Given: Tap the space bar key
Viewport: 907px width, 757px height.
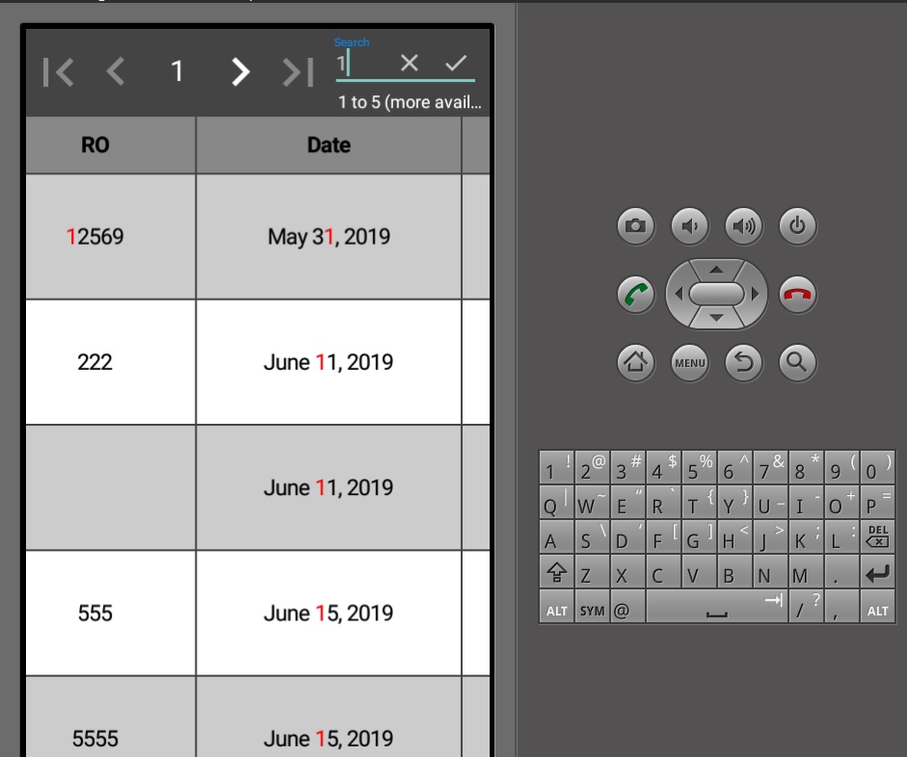Looking at the screenshot, I should [717, 607].
